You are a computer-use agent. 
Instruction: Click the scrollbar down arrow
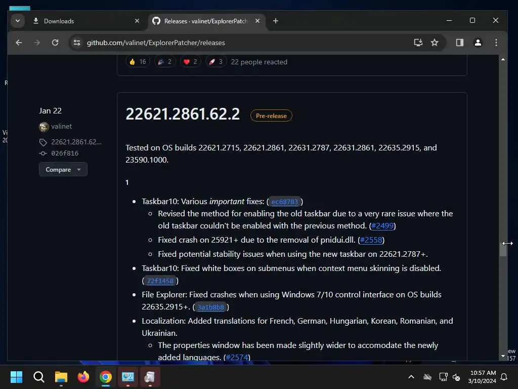(503, 356)
